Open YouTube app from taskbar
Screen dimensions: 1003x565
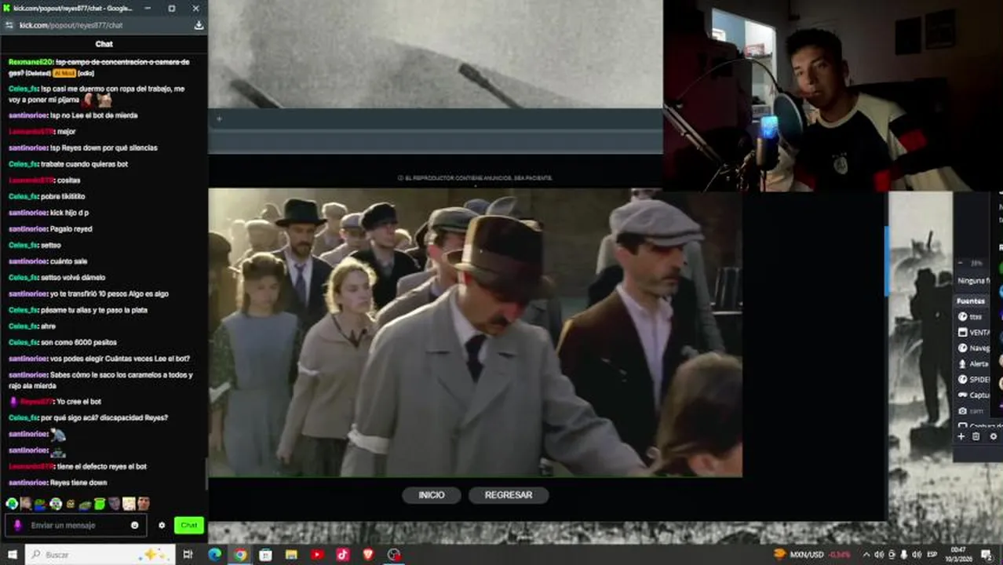pos(317,555)
